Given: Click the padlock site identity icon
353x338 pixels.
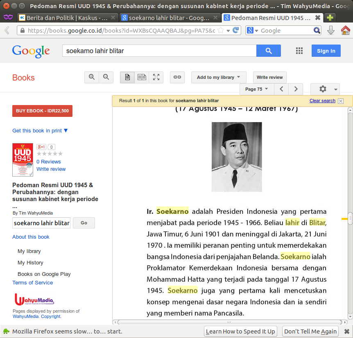Looking at the screenshot, I should [x=23, y=30].
